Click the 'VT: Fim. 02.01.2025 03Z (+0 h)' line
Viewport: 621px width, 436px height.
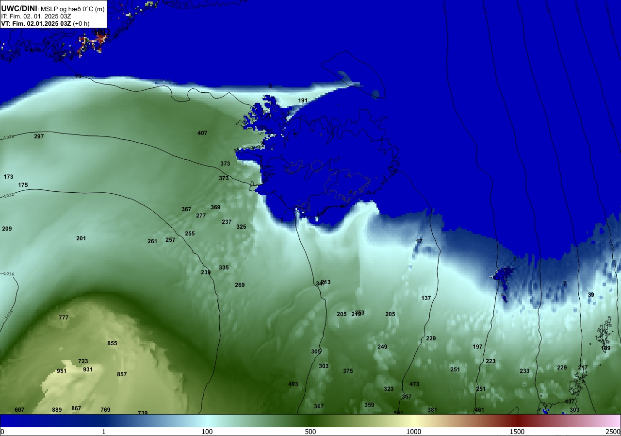click(x=45, y=23)
